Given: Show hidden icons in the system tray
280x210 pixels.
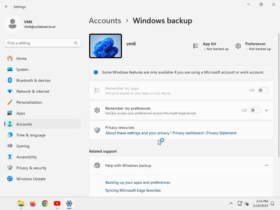Looking at the screenshot, I should [x=231, y=203].
